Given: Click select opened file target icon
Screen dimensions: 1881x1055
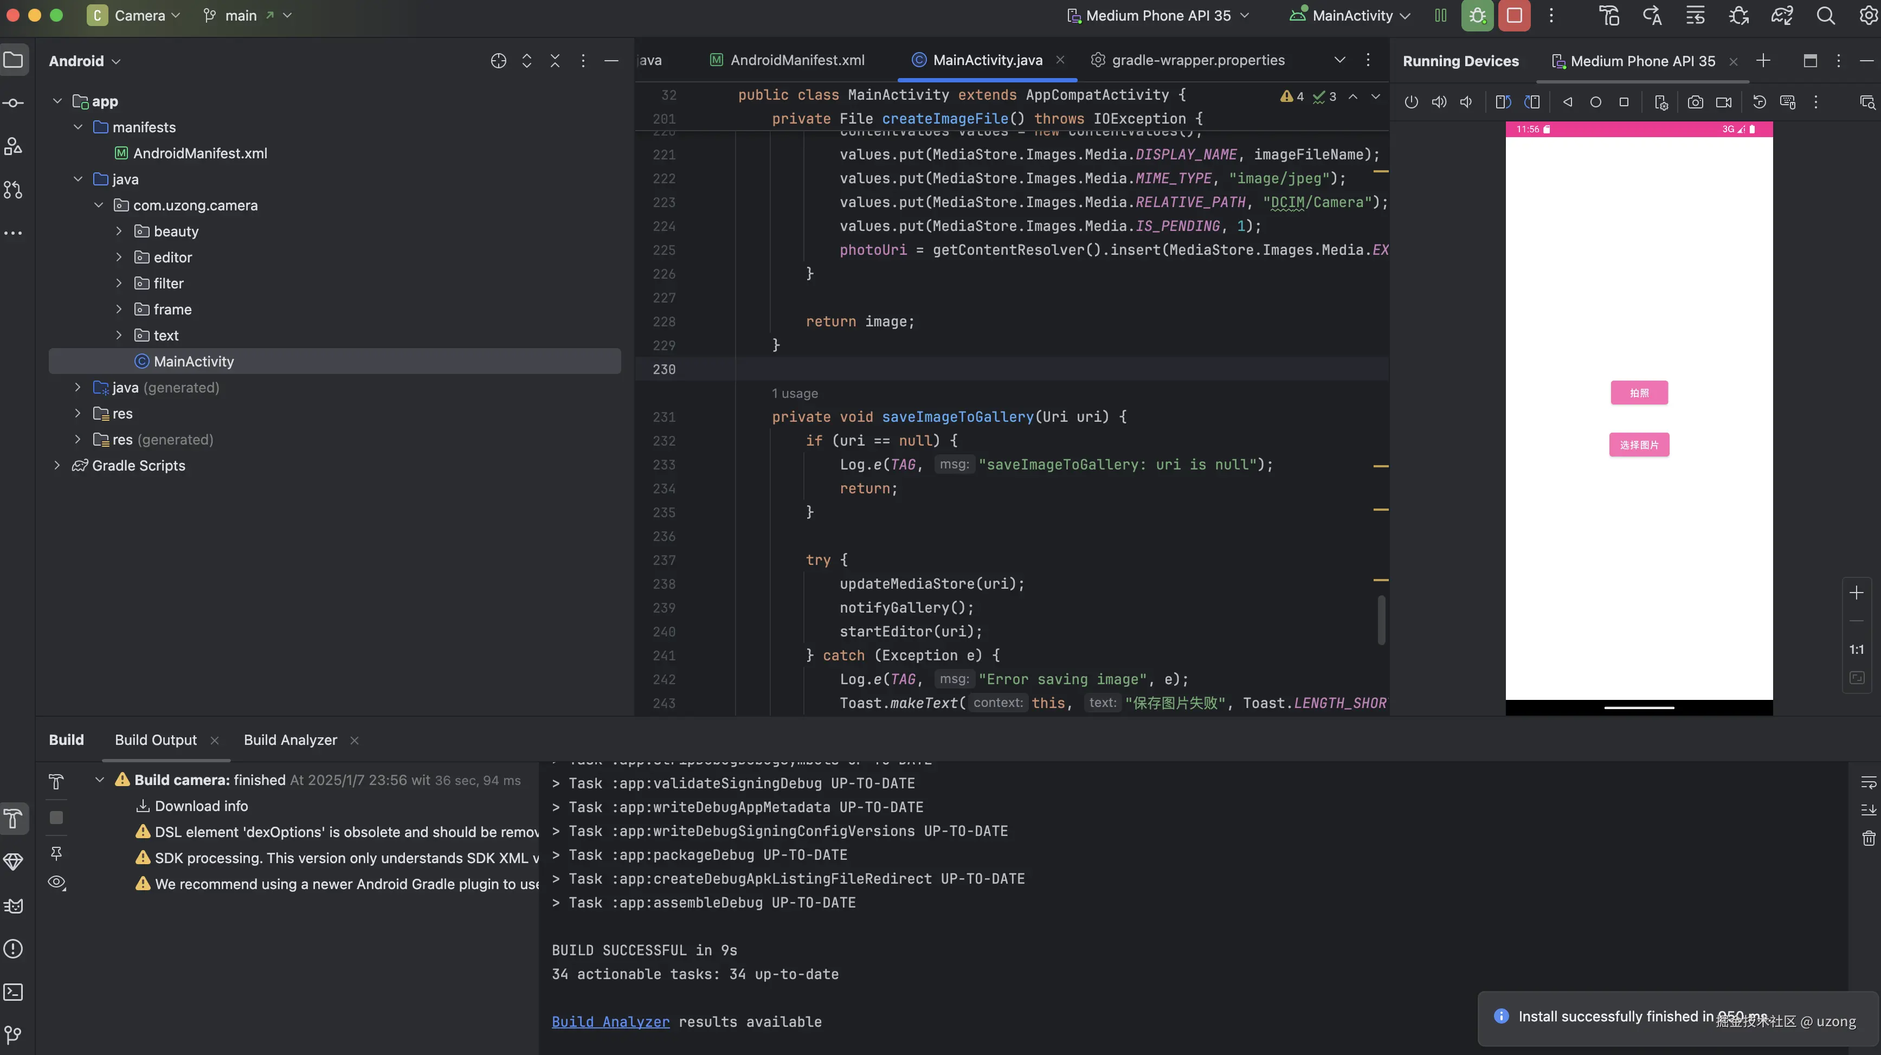Looking at the screenshot, I should (498, 61).
